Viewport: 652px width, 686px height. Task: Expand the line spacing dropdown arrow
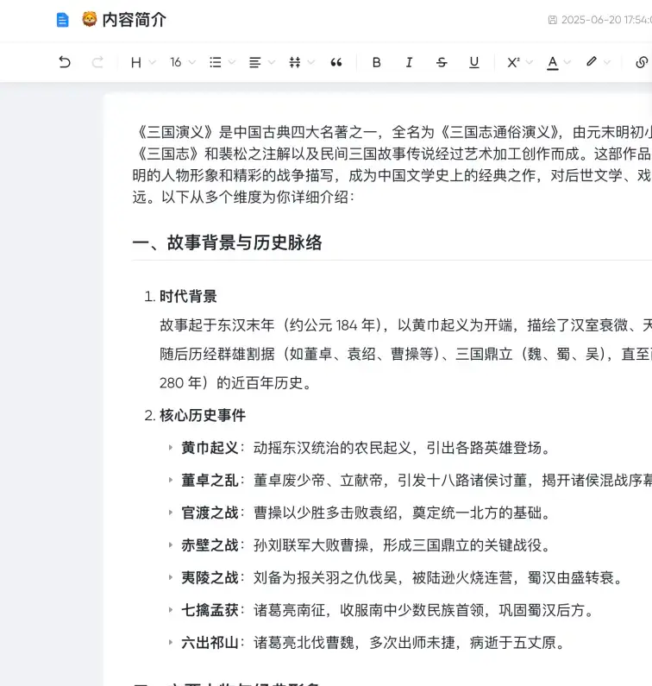pyautogui.click(x=311, y=63)
